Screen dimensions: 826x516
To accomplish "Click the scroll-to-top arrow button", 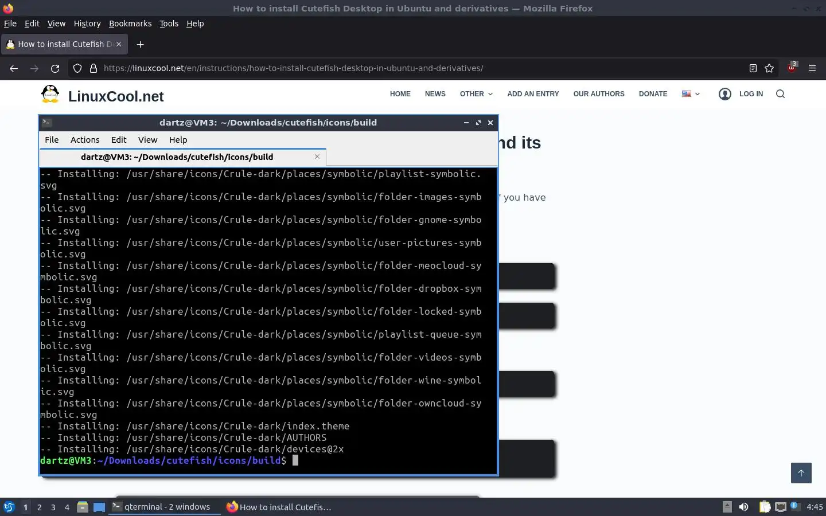I will tap(801, 473).
